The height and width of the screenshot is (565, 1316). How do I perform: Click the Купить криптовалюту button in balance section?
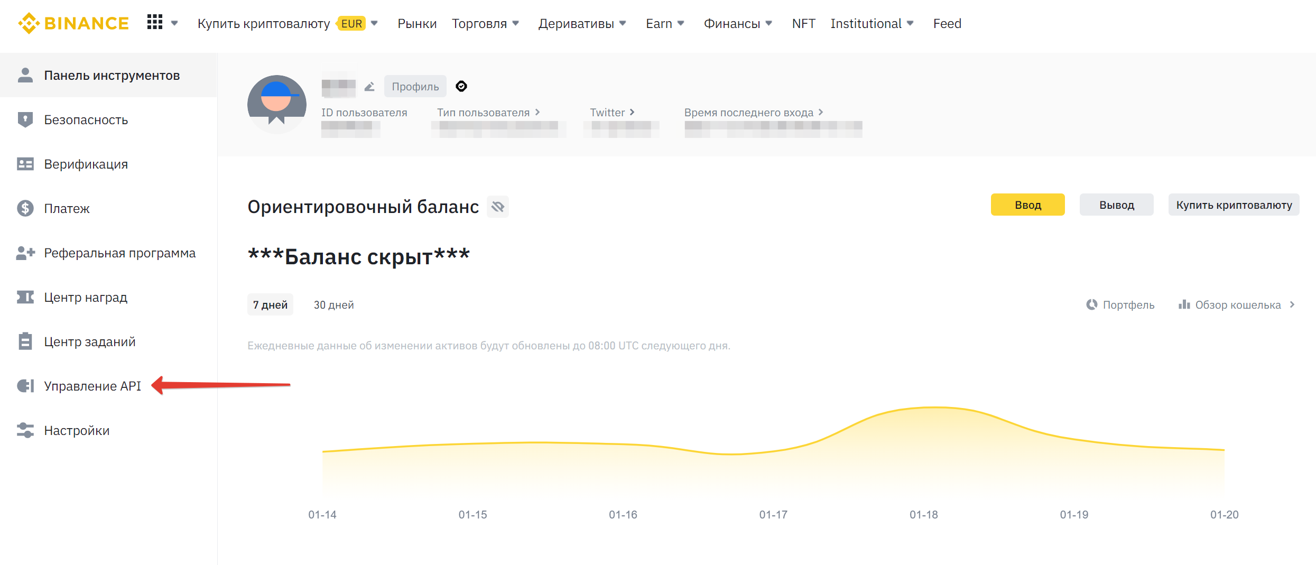[x=1234, y=205]
